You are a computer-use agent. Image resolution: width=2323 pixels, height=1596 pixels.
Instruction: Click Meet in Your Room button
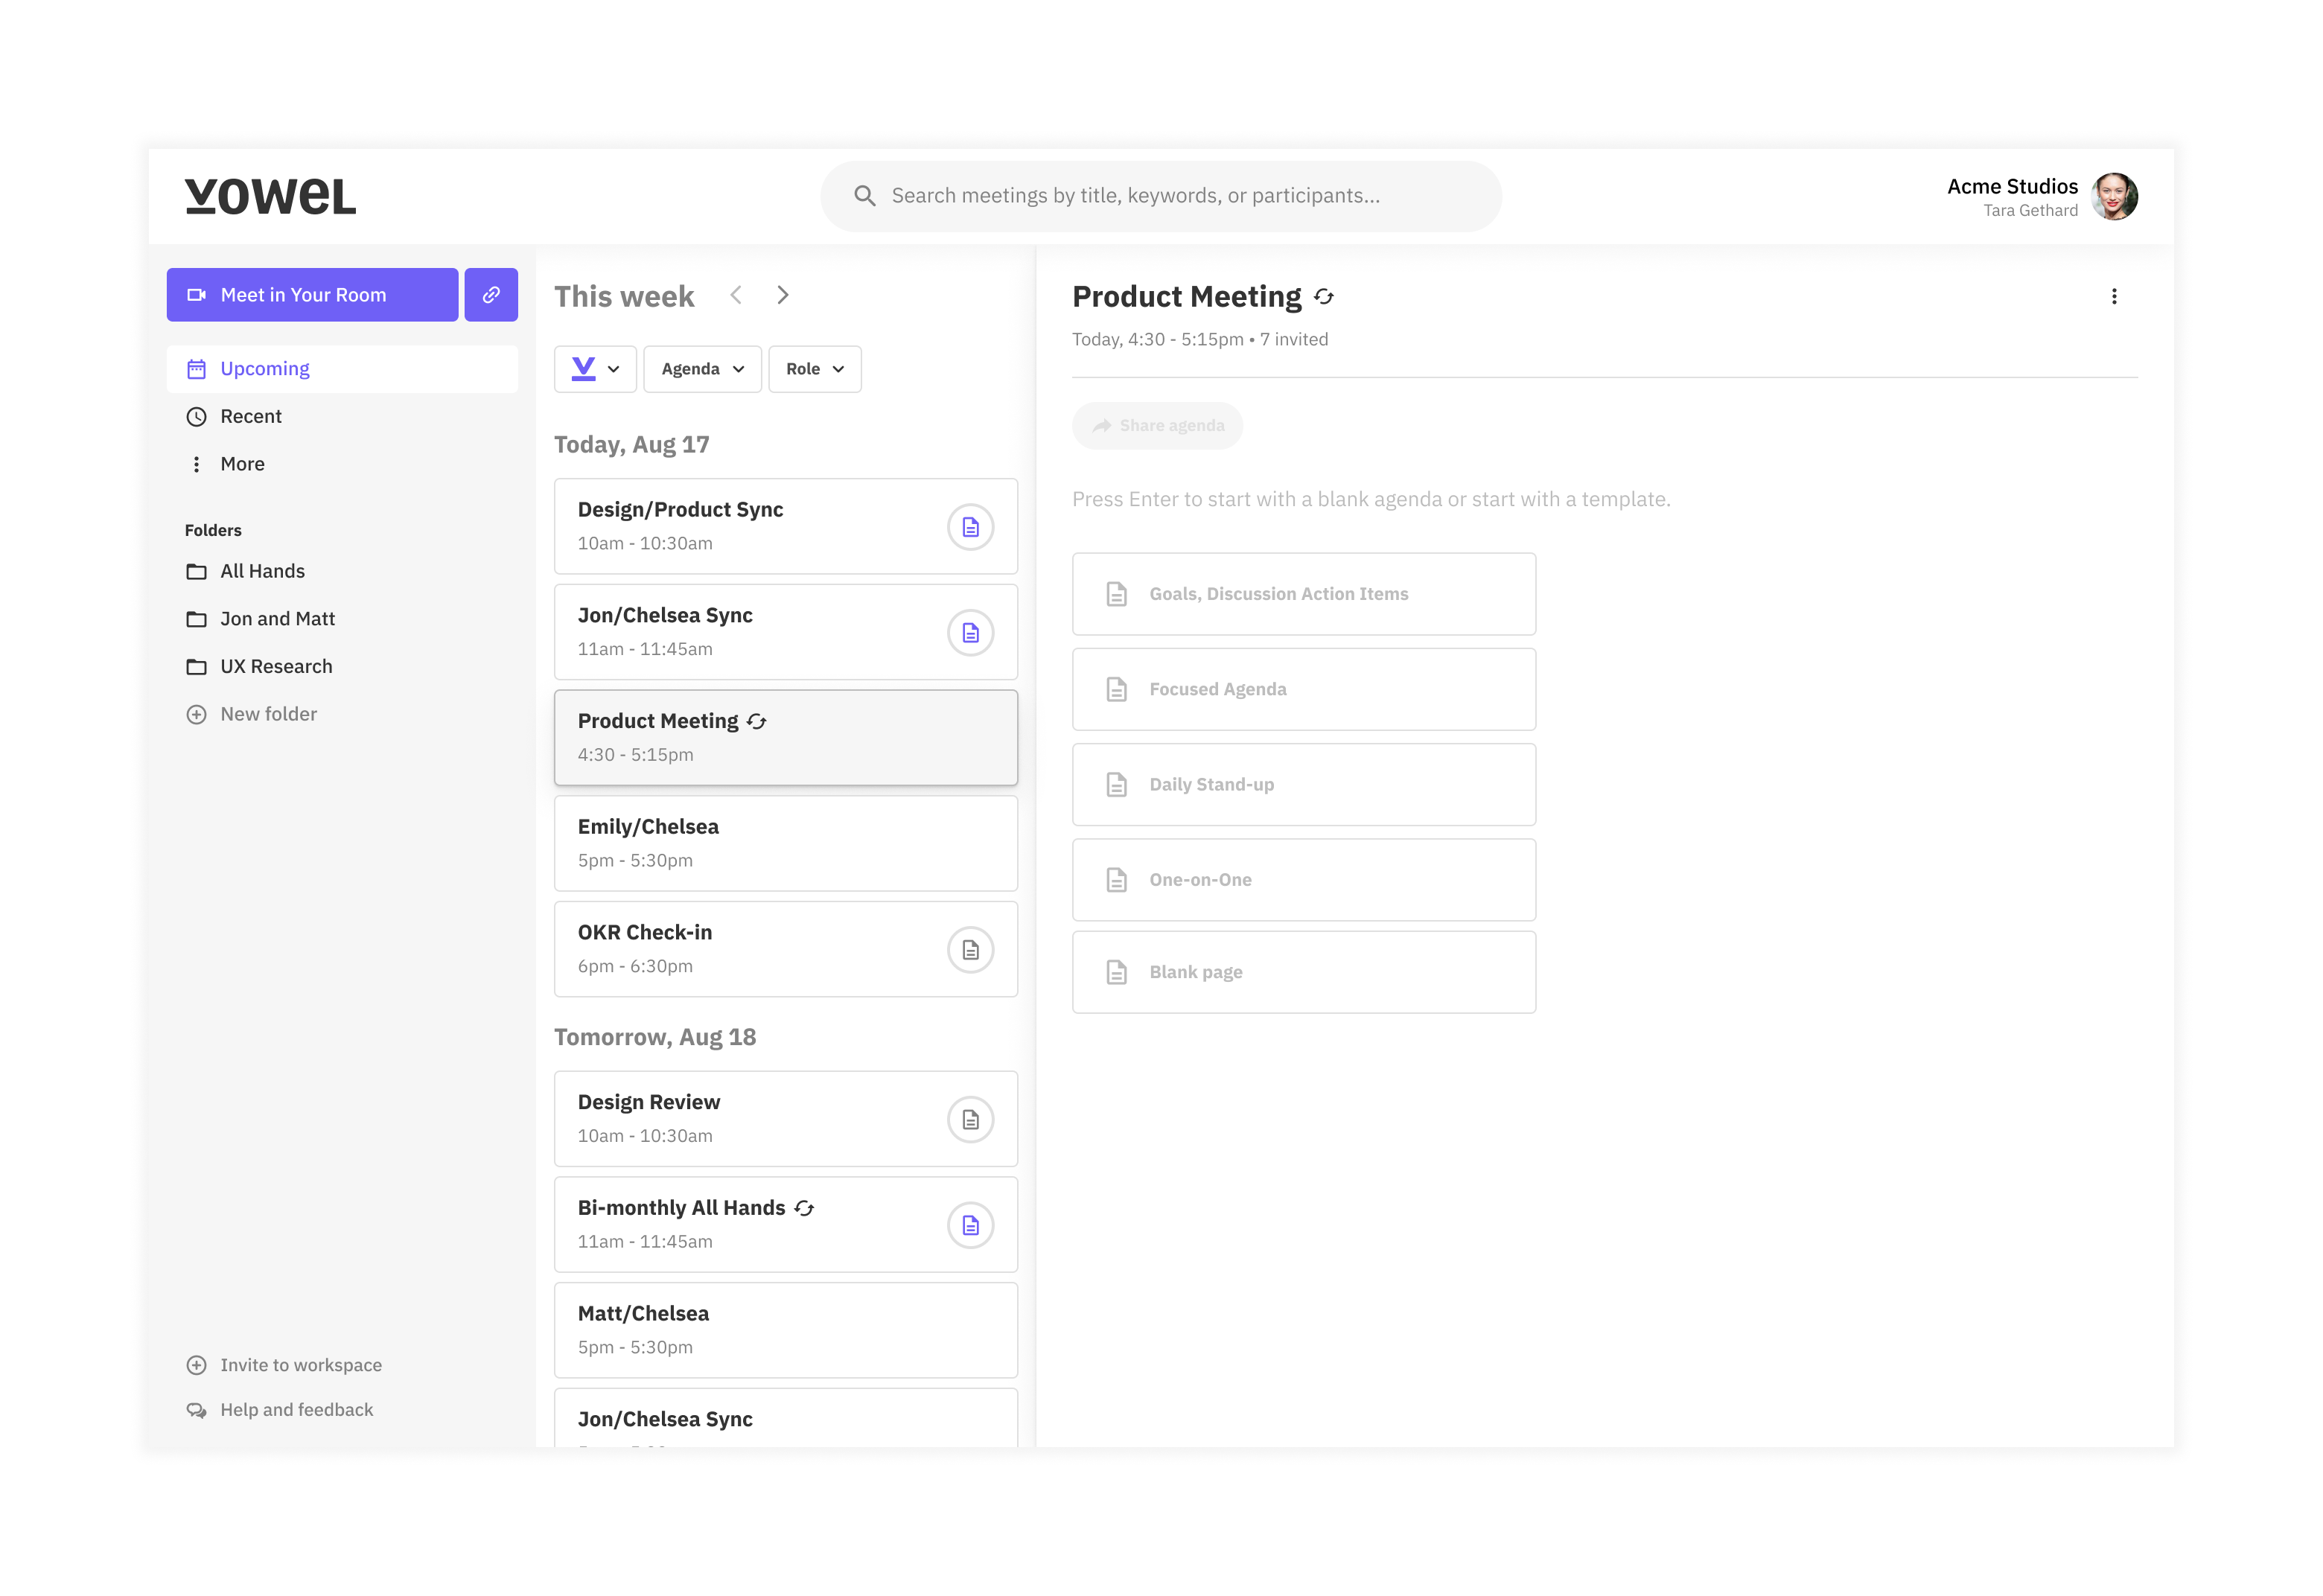312,295
